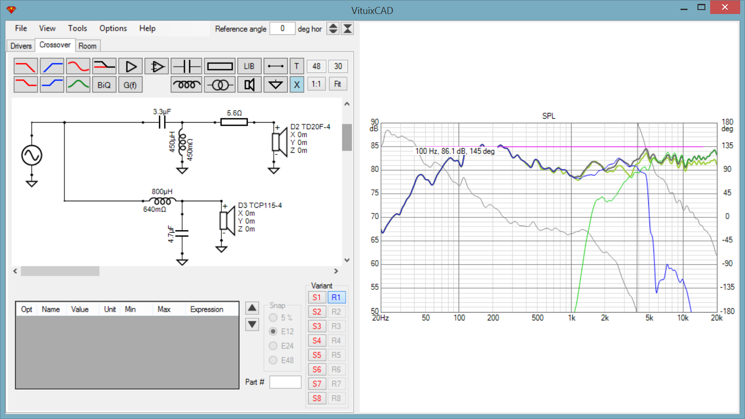Move selected parameter down with arrow
Screen dimensions: 745x419
[x=252, y=324]
